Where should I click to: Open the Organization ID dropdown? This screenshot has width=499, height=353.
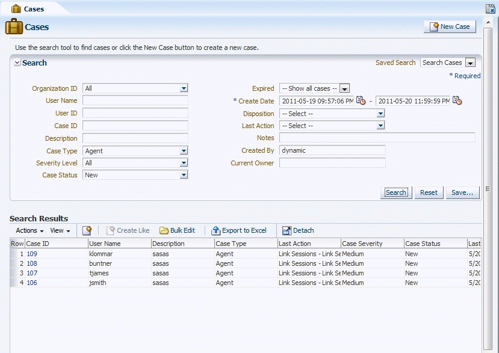click(x=184, y=88)
